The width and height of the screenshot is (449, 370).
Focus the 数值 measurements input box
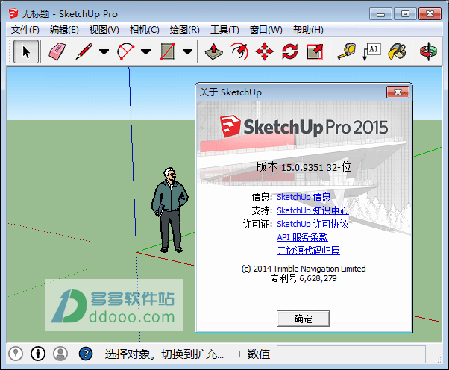tap(351, 354)
